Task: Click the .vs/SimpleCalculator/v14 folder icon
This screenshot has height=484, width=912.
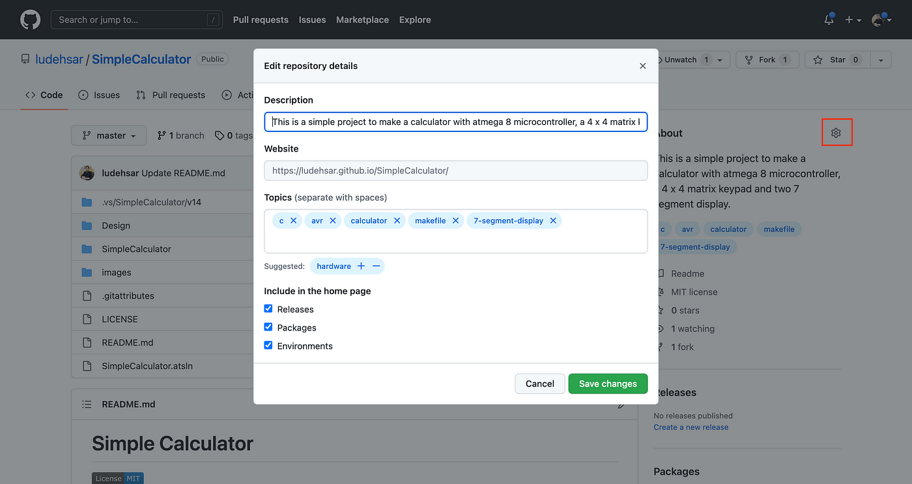Action: tap(87, 202)
